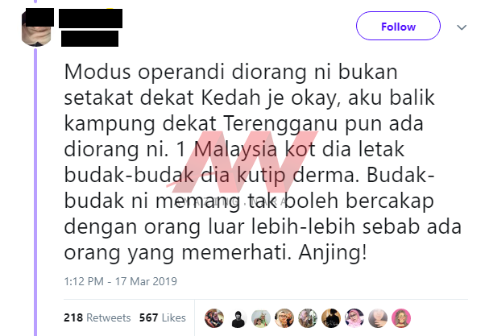Open the avatar with white flowers
The width and height of the screenshot is (485, 336).
click(308, 318)
